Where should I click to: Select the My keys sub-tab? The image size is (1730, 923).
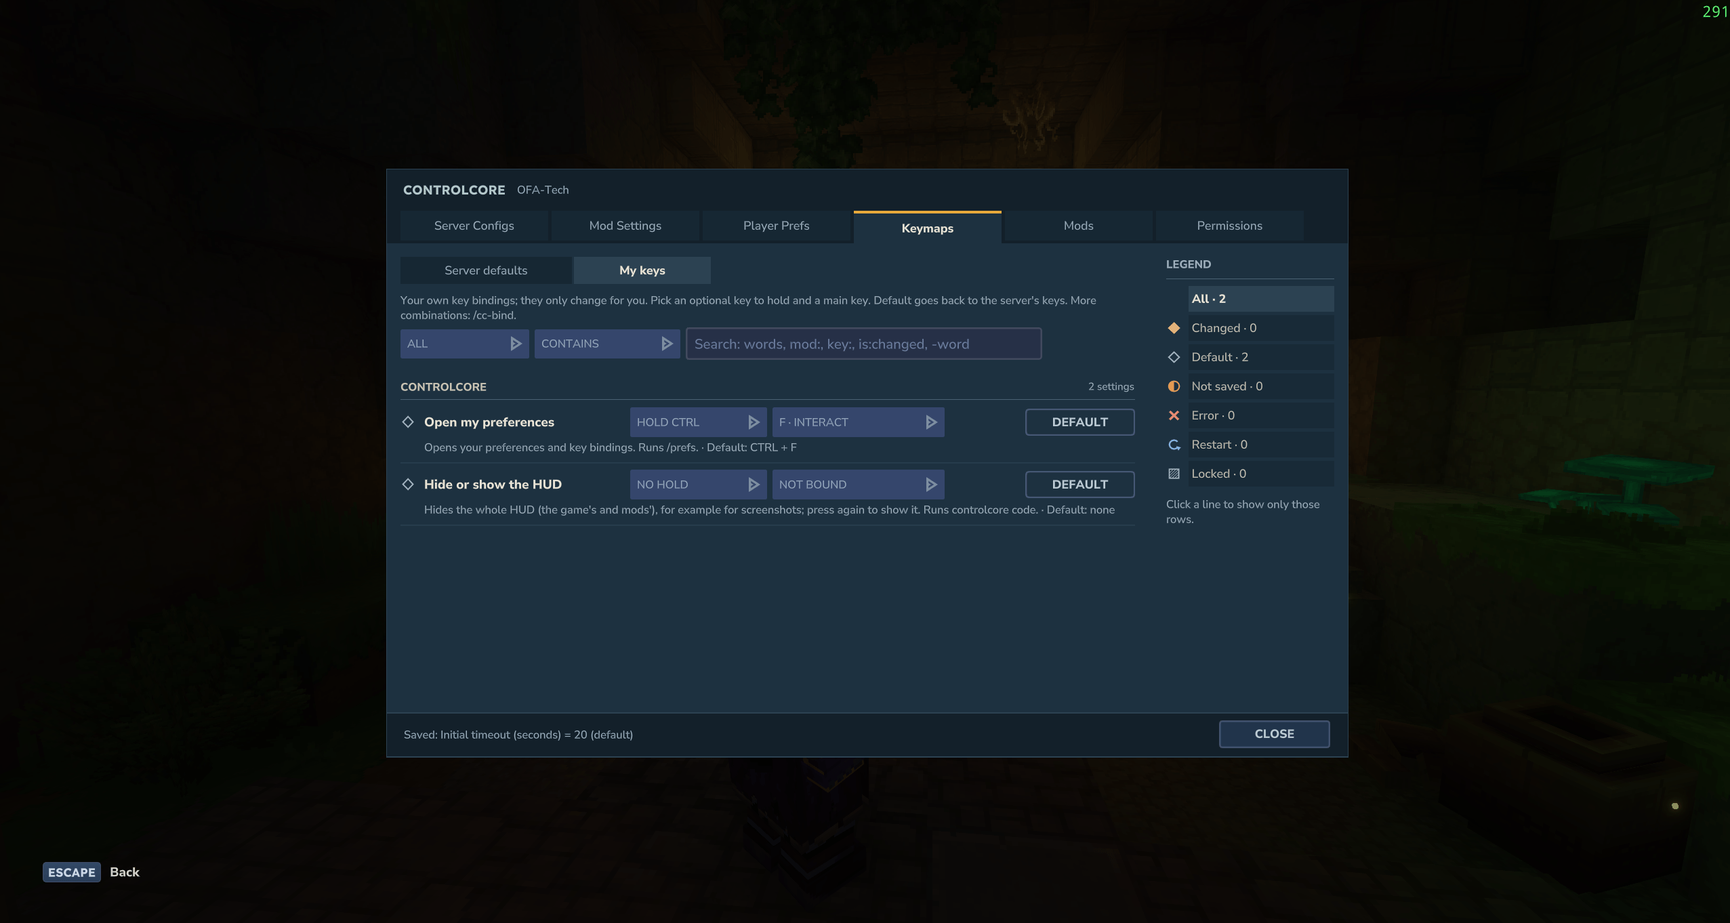[642, 270]
